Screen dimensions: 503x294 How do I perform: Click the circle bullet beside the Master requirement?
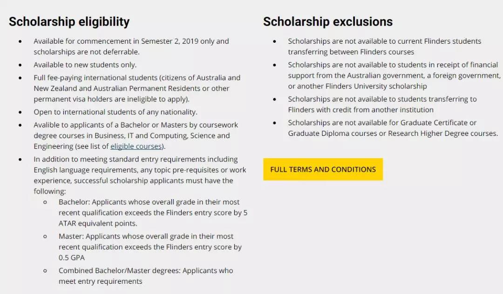(x=45, y=236)
